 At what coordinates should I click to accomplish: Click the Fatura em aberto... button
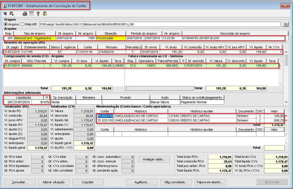tap(210, 182)
